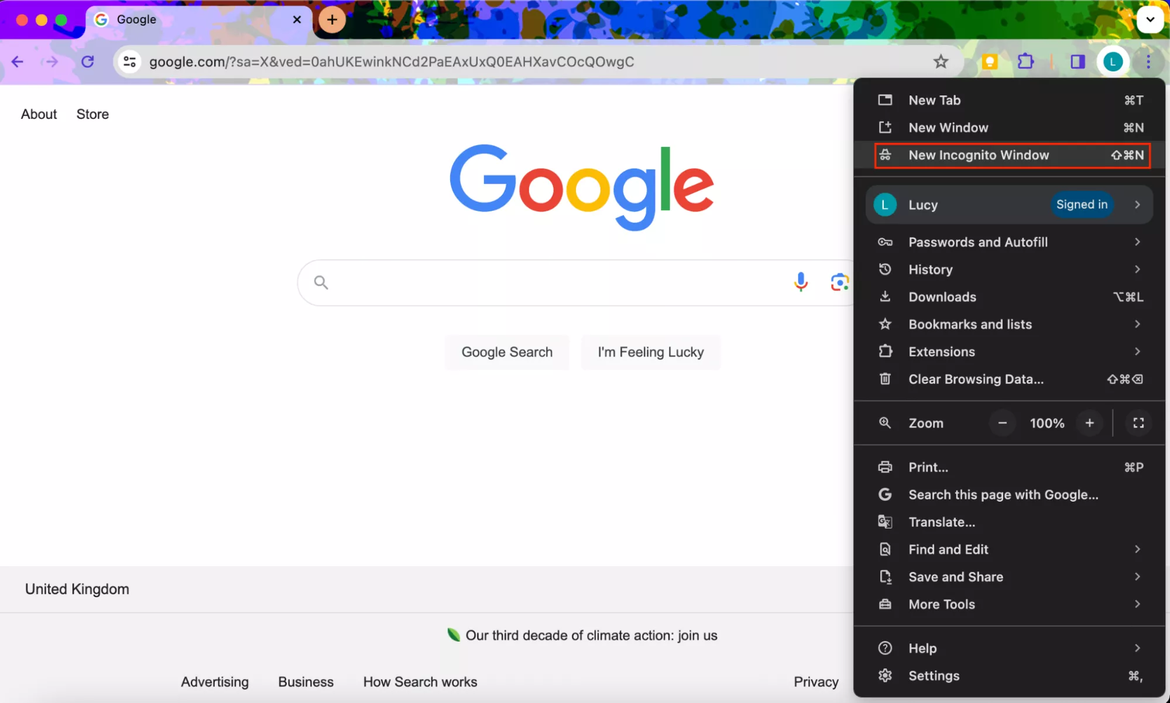Decrease zoom with the minus button
The width and height of the screenshot is (1170, 703).
click(1002, 423)
